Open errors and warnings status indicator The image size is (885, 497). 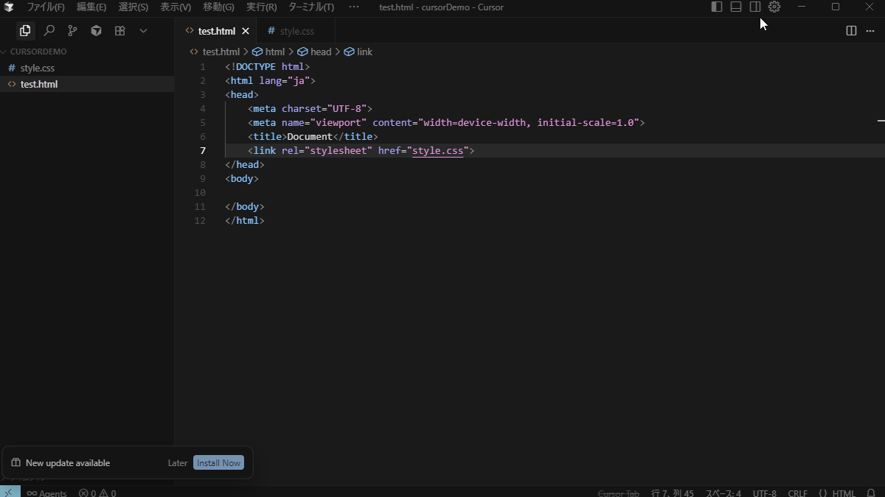point(97,493)
